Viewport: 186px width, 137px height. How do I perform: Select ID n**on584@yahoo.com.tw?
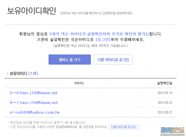[35, 113]
